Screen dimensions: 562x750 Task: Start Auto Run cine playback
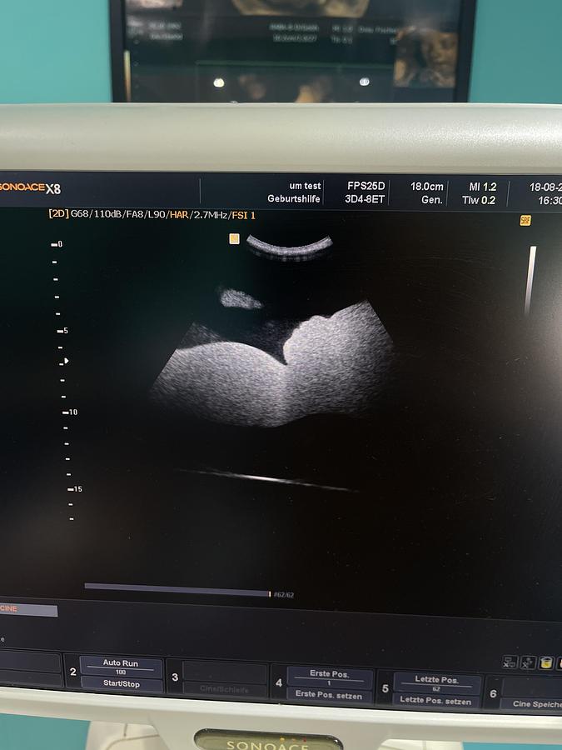tap(121, 663)
